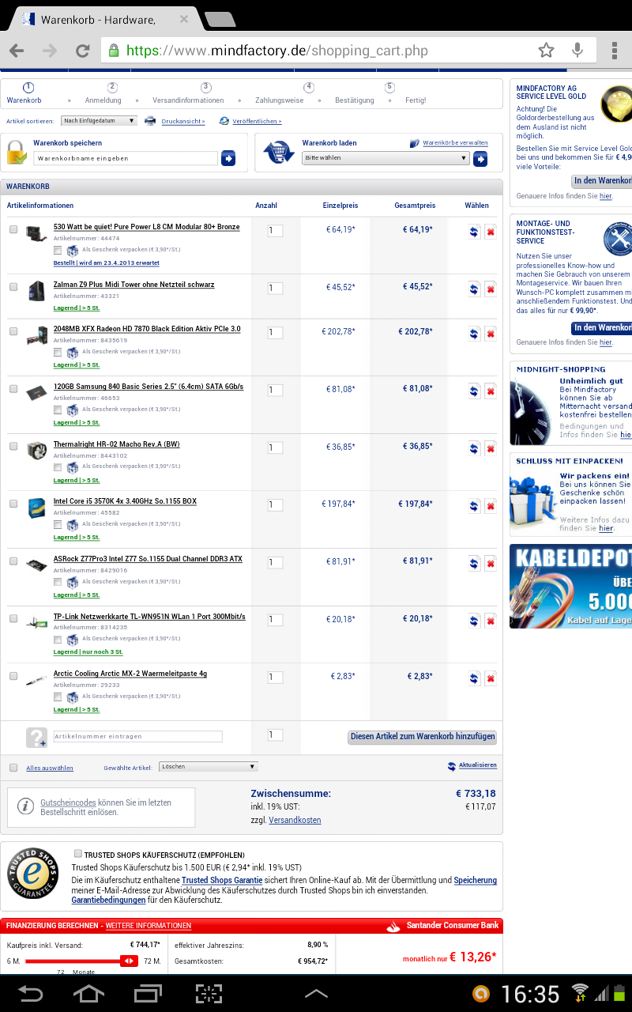Open the Veröffentlichen link

257,121
